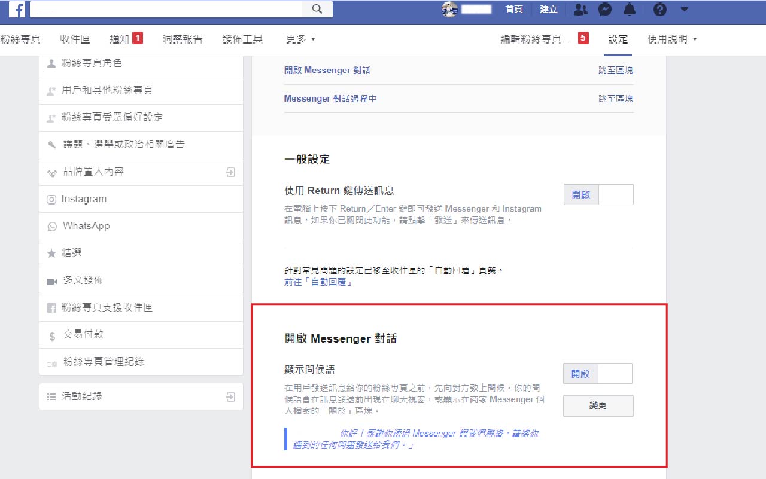Select the 設定 tab
766x479 pixels.
(x=618, y=39)
